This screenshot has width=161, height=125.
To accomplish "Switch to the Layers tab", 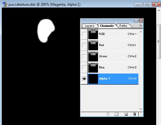I will (x=90, y=26).
